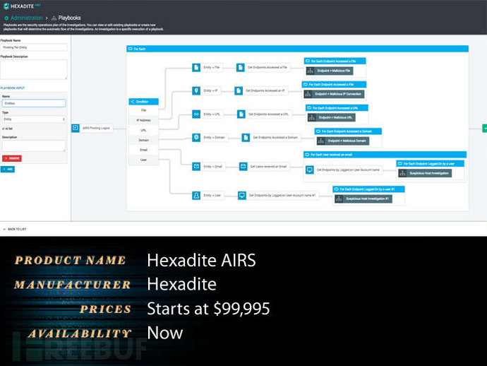
Task: Click the Entity = Email envelope icon
Action: (196, 166)
